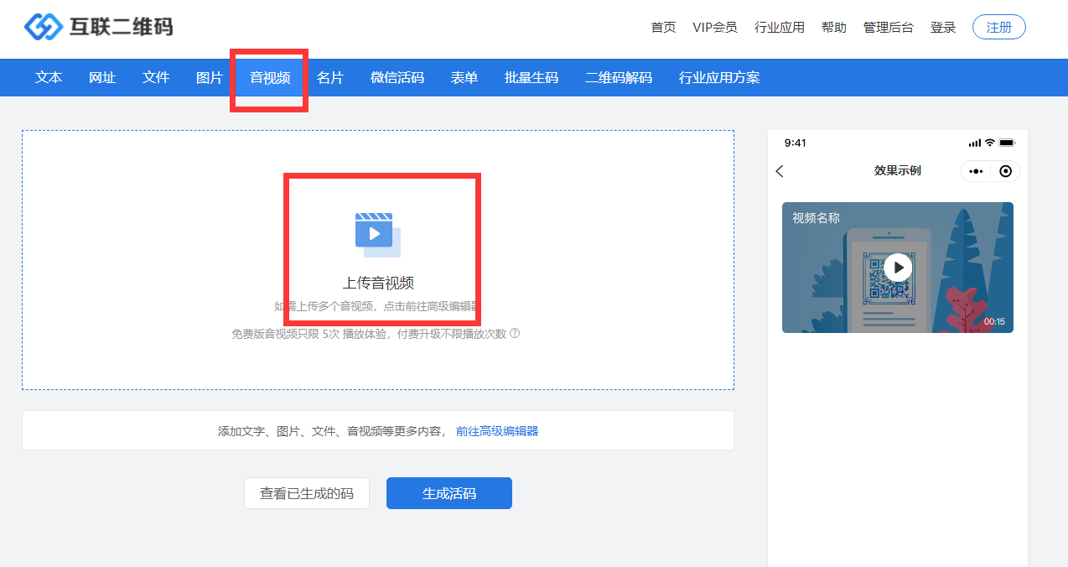Click the three-dot menu in phone preview
The height and width of the screenshot is (567, 1068).
click(976, 171)
